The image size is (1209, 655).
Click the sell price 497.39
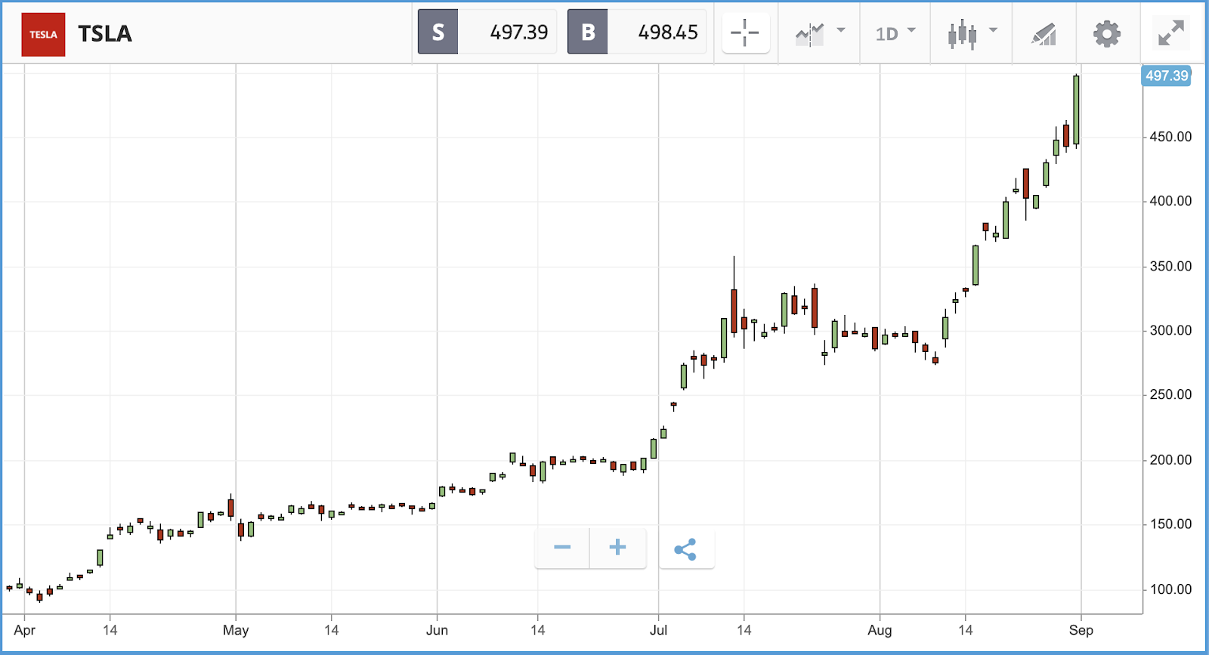pyautogui.click(x=519, y=32)
